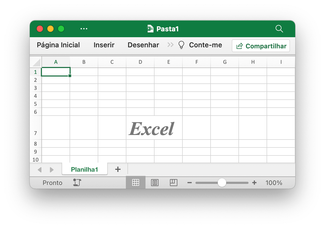Select row 3 header
This screenshot has height=228, width=325.
pyautogui.click(x=36, y=88)
